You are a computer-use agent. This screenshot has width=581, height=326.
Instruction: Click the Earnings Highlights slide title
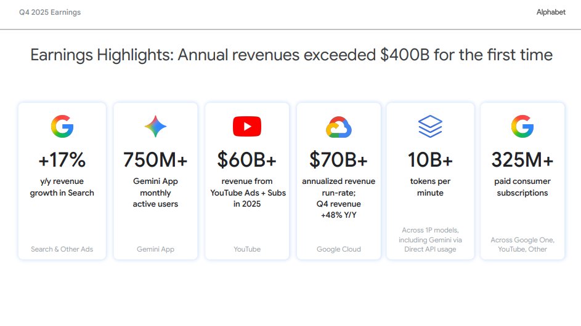(x=291, y=55)
